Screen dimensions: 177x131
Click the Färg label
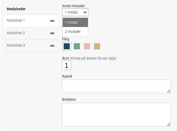(66, 39)
